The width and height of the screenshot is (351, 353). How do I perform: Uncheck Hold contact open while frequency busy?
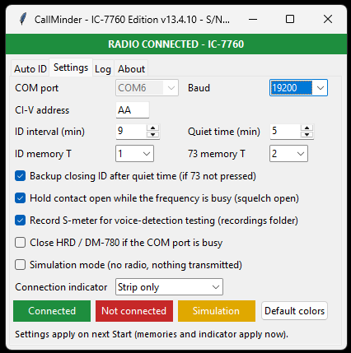(21, 198)
